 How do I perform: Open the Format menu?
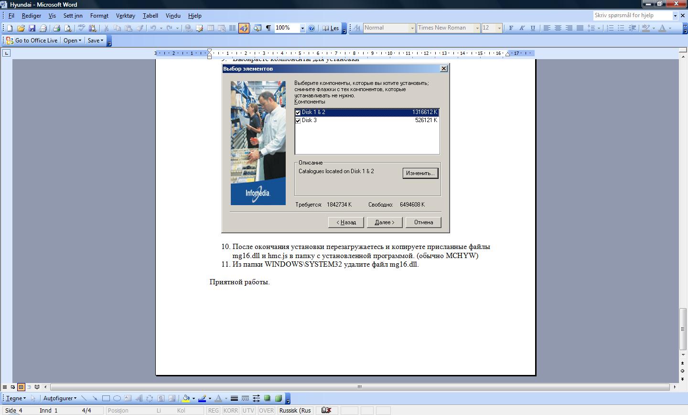(x=99, y=16)
